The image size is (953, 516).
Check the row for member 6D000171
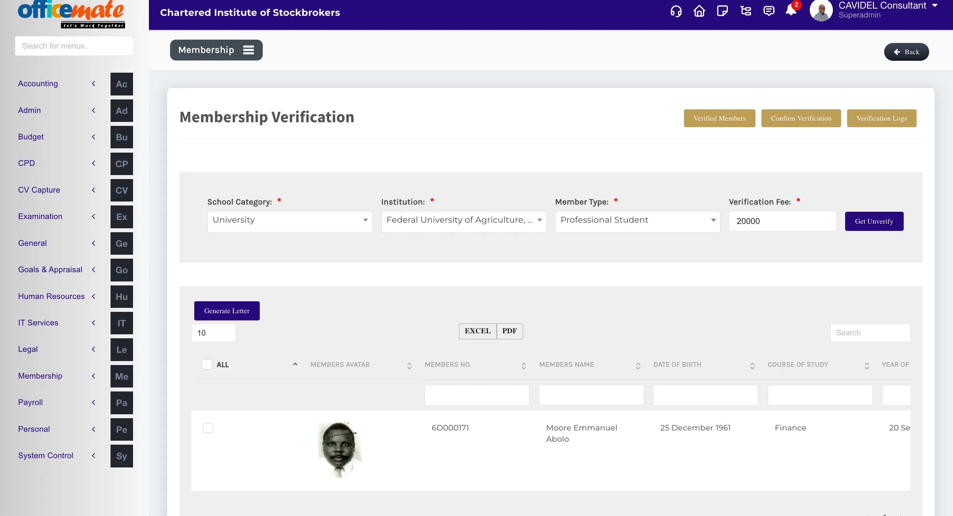pos(208,428)
